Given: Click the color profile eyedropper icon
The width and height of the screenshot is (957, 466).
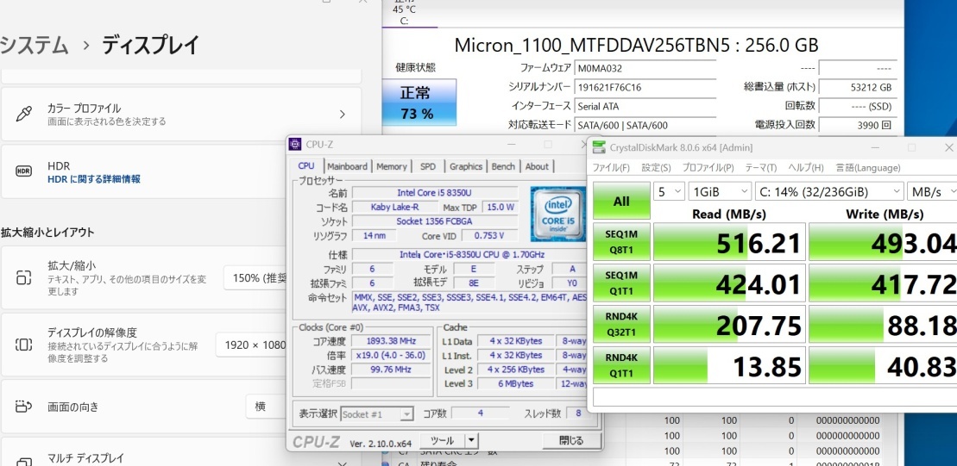Looking at the screenshot, I should coord(24,114).
